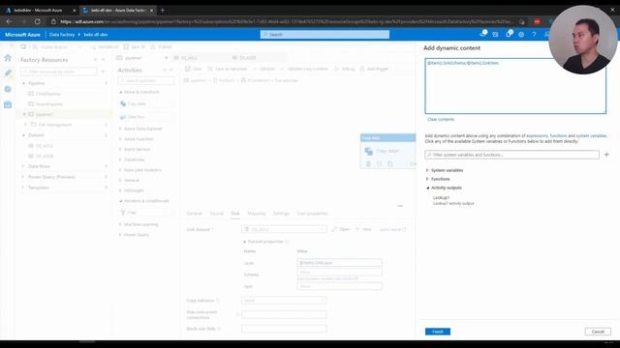Collapse the Dataset tree node
Image resolution: width=620 pixels, height=348 pixels.
(23, 135)
